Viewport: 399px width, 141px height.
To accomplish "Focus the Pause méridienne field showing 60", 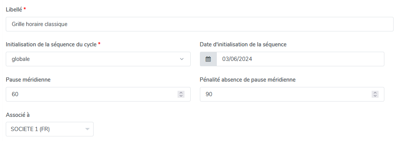I will tap(98, 94).
